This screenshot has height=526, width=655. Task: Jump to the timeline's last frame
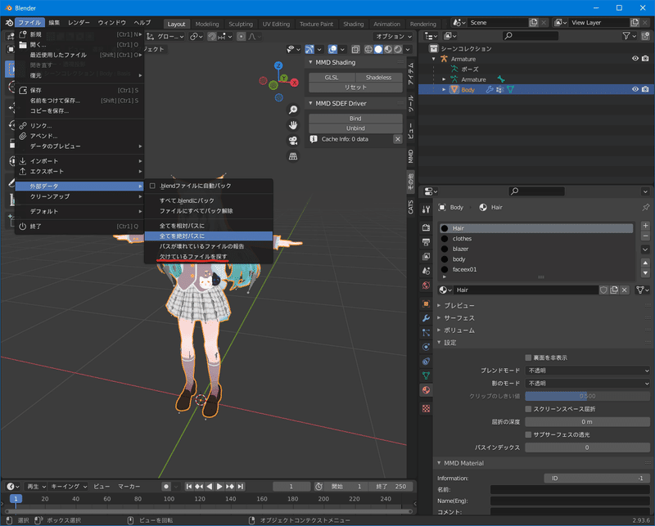click(x=240, y=487)
